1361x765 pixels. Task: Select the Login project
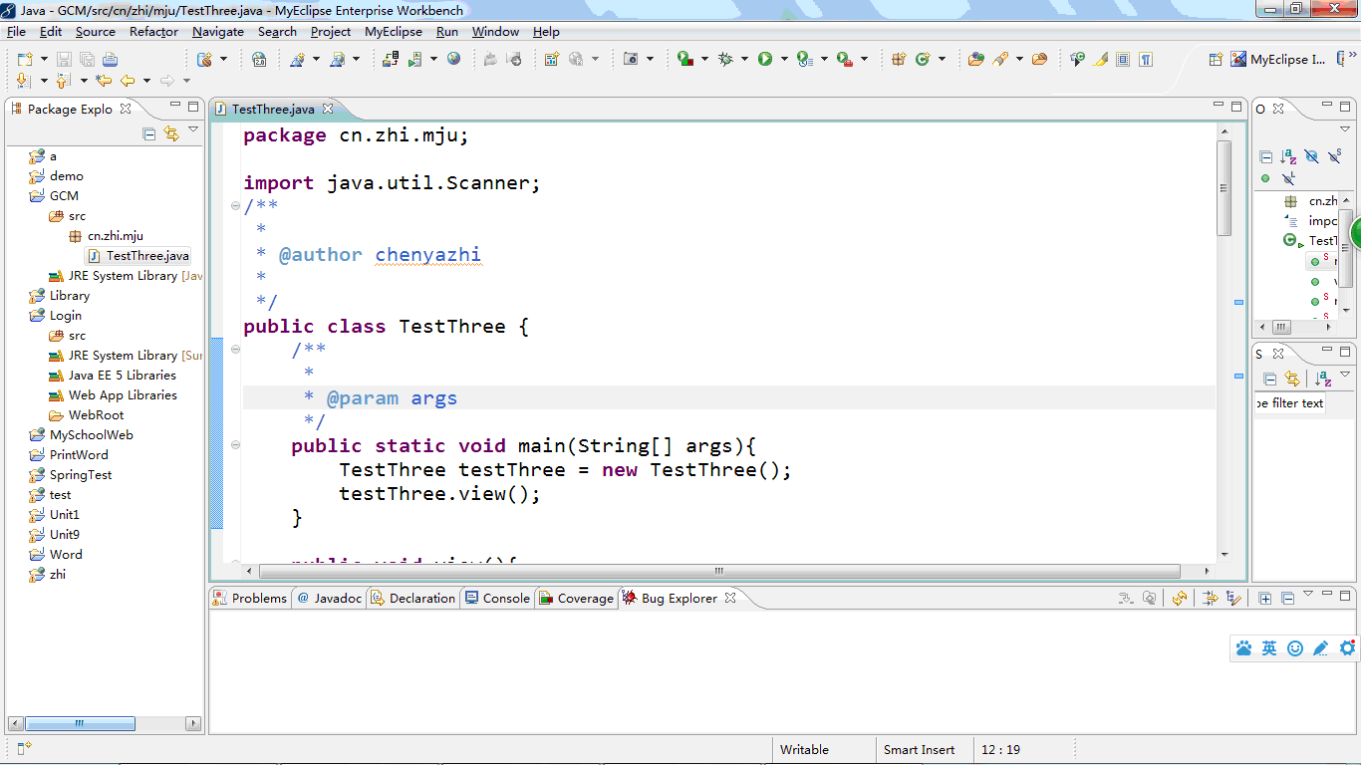[55, 316]
